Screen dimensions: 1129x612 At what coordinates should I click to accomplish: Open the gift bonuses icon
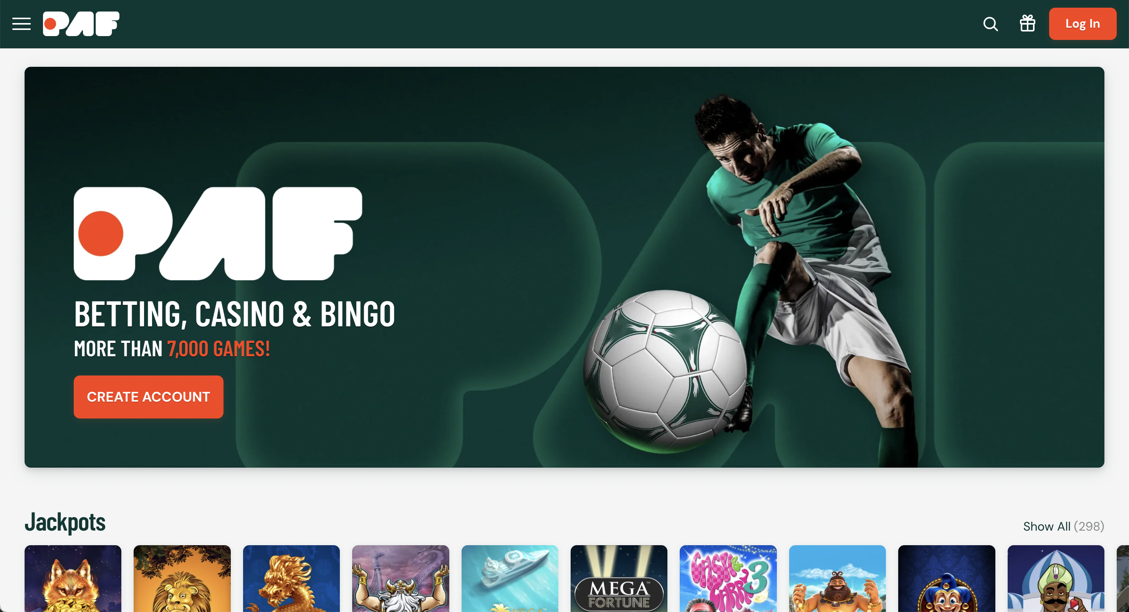point(1027,23)
